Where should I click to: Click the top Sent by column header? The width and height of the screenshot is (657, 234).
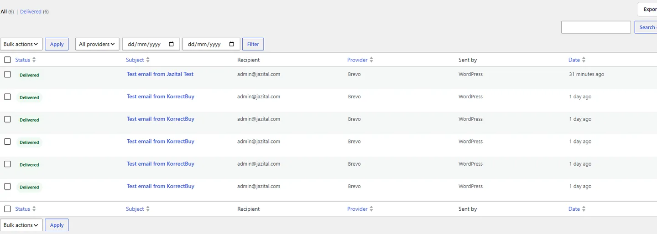(x=468, y=60)
